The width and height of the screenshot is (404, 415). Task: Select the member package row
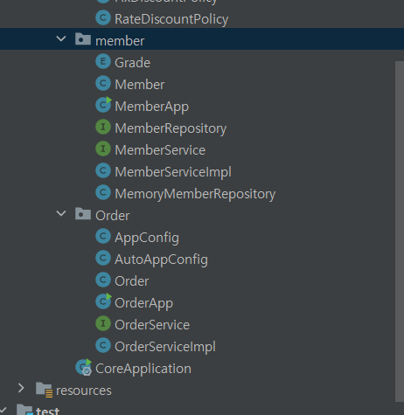point(202,38)
